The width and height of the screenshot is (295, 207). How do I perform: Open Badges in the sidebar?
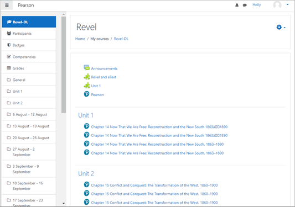[x=29, y=45]
